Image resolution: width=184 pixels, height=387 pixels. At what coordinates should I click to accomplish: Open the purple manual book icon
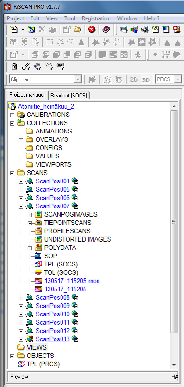coord(106,30)
